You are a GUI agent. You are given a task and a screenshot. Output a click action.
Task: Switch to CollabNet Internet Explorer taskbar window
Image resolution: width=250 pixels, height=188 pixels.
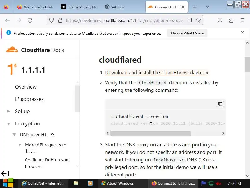pos(43,183)
